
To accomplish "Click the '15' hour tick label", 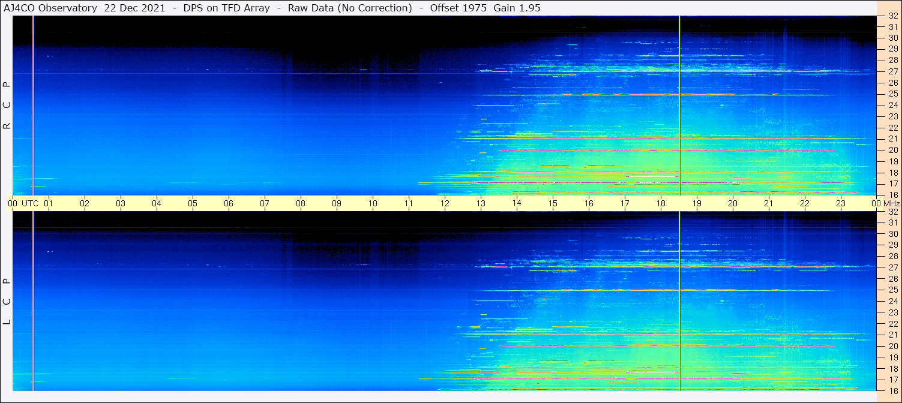I will click(x=553, y=203).
